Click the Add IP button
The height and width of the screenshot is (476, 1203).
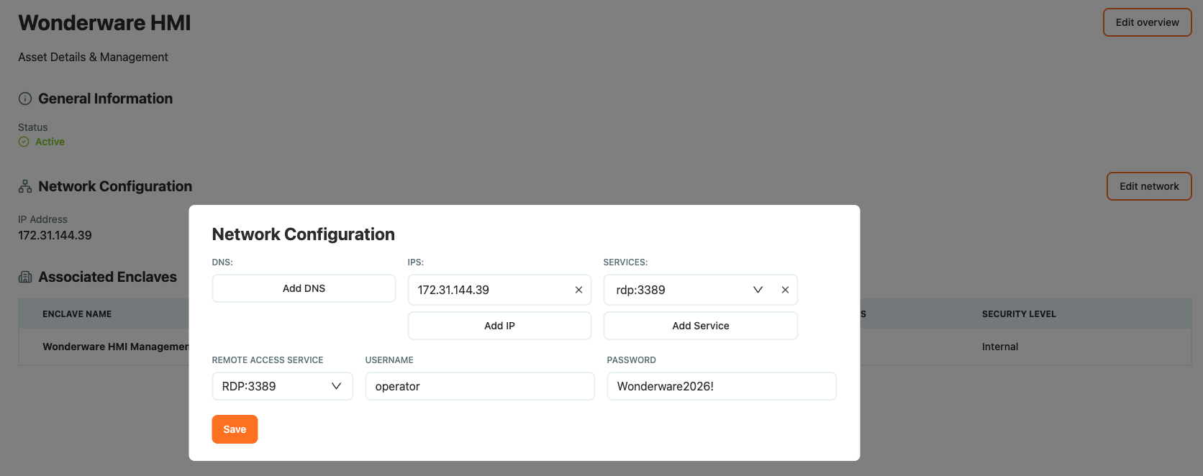[499, 326]
